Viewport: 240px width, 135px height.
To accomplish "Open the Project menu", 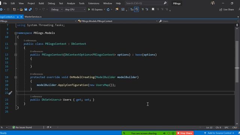I will click(31, 3).
